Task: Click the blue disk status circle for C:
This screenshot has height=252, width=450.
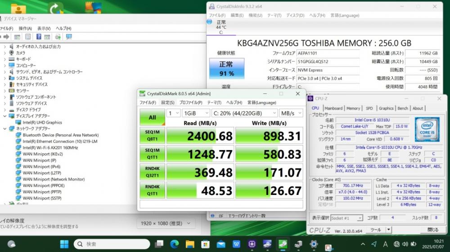Action: 210,22
